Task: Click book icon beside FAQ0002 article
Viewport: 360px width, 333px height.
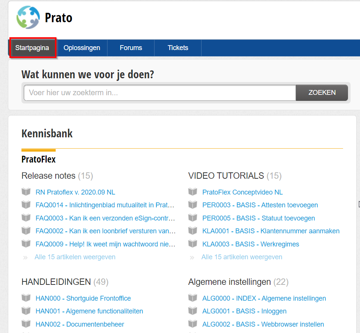Action: tap(26, 230)
